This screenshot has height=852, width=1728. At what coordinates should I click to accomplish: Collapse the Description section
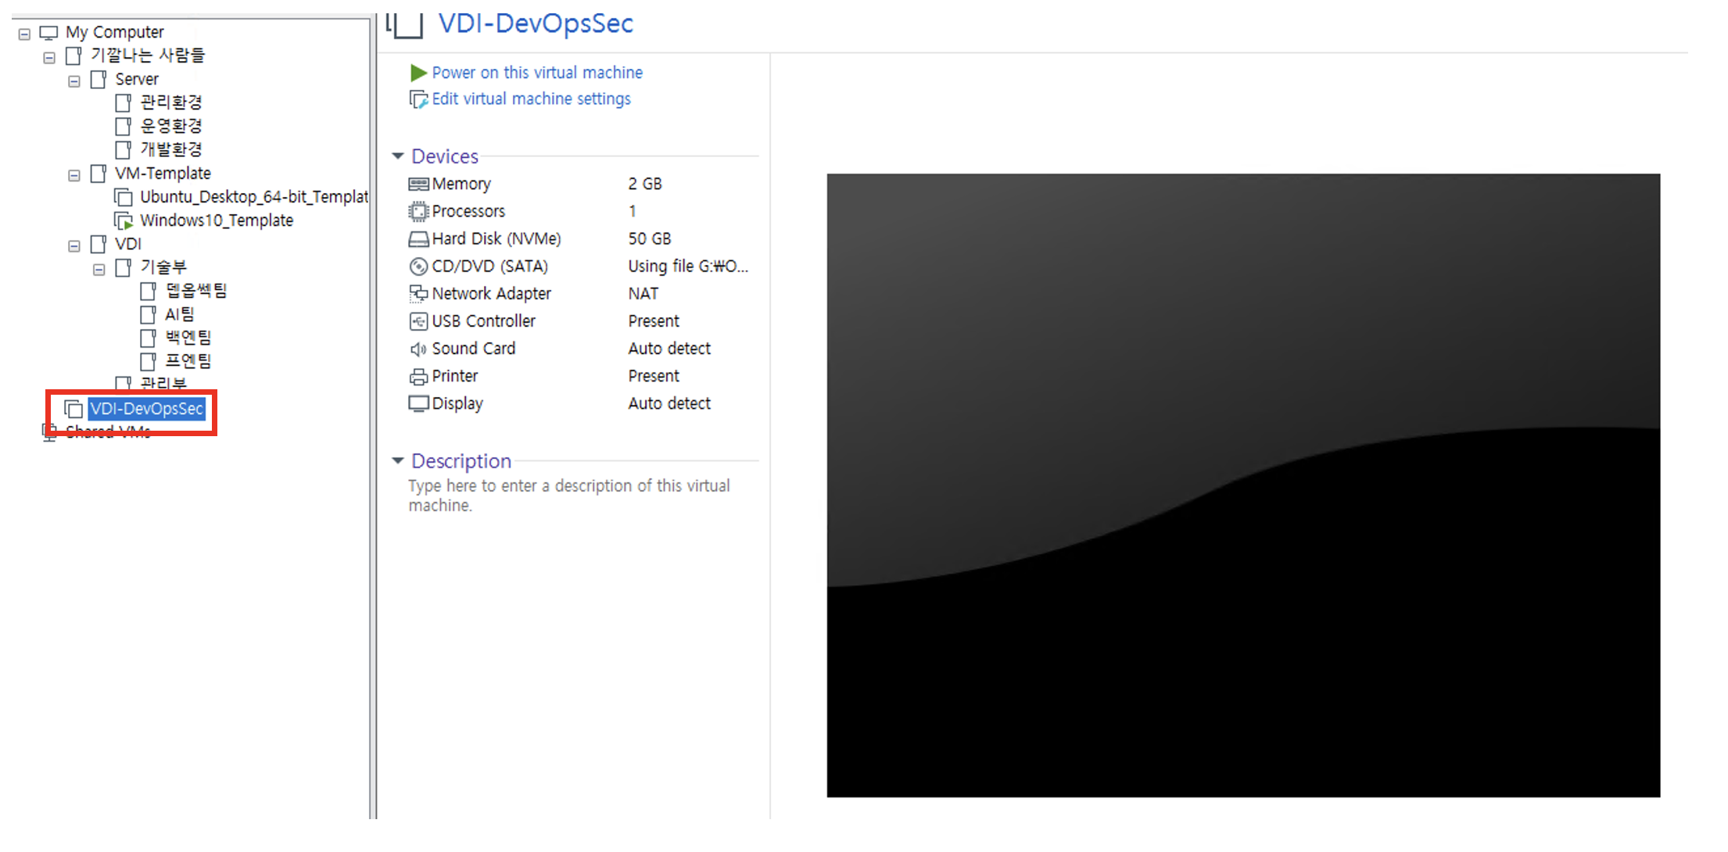pos(398,461)
